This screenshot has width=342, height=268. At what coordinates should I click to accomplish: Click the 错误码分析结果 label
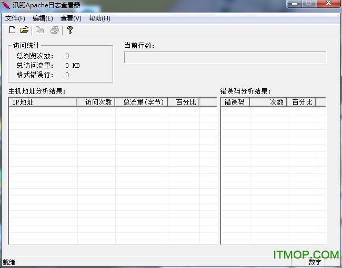(x=245, y=91)
